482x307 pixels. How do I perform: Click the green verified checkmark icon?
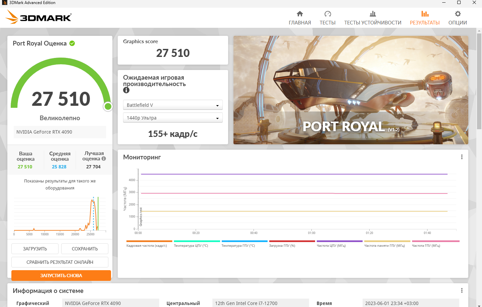[x=72, y=43]
